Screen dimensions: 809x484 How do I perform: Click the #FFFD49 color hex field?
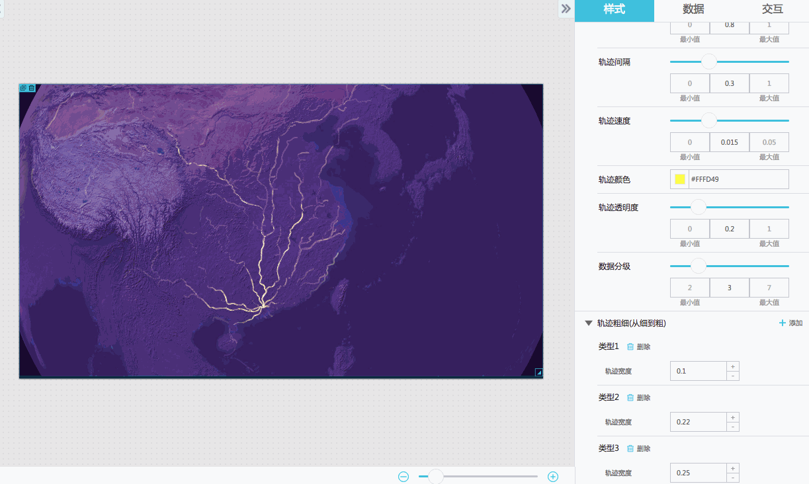pos(738,179)
